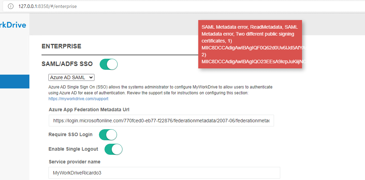Focus the Service provider name input
The height and width of the screenshot is (180, 365).
click(x=164, y=173)
